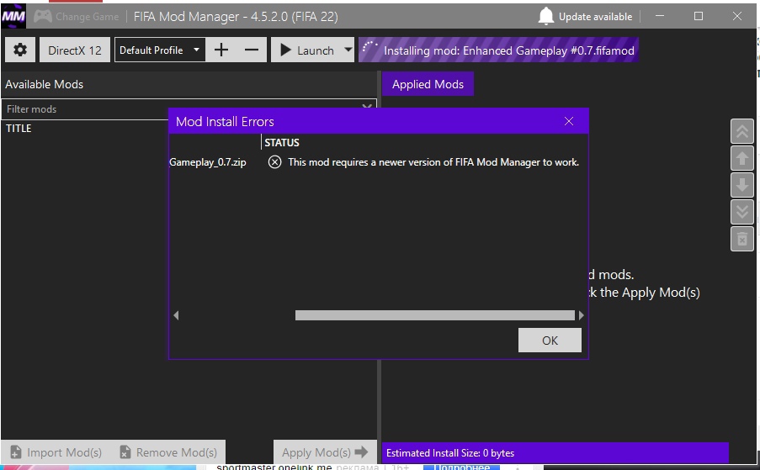Click the STATUS column header
The width and height of the screenshot is (760, 470).
[282, 143]
